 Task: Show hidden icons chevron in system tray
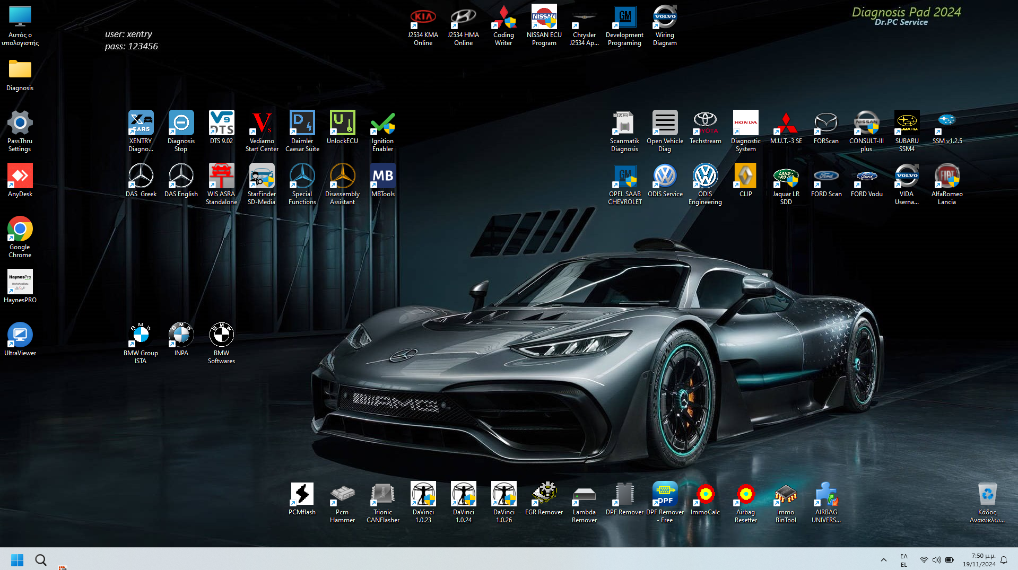click(883, 559)
